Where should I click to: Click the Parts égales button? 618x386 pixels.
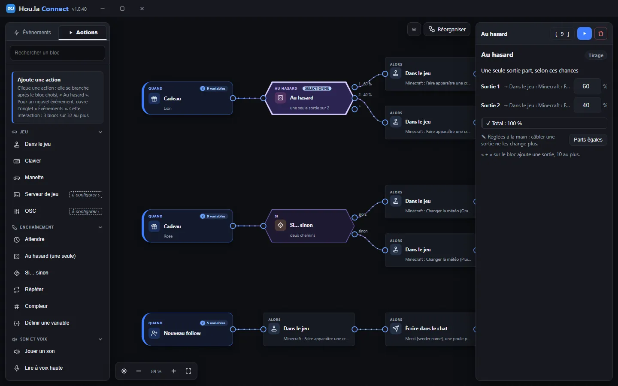click(x=588, y=140)
